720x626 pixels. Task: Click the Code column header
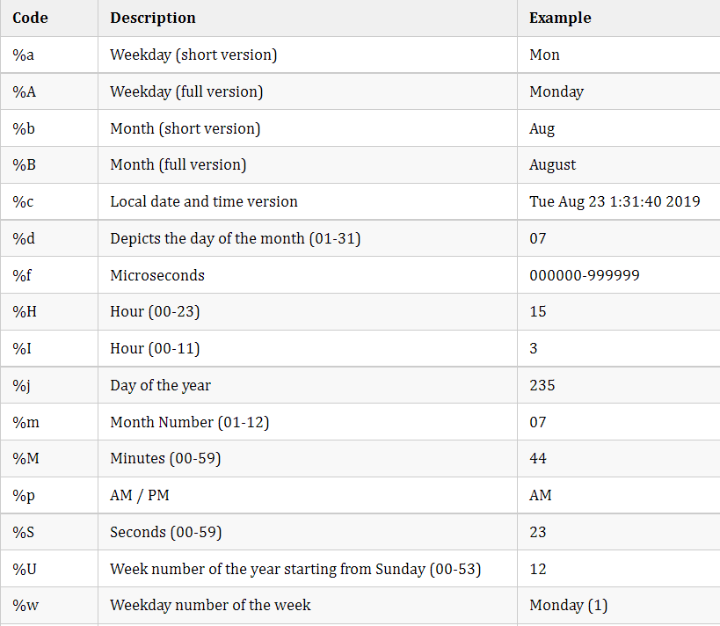[30, 18]
